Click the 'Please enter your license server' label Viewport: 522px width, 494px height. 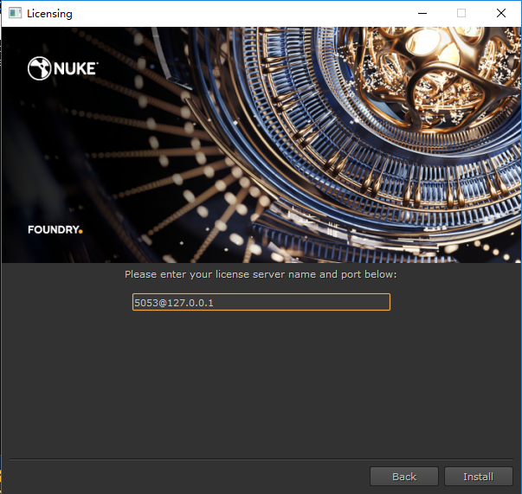point(261,274)
